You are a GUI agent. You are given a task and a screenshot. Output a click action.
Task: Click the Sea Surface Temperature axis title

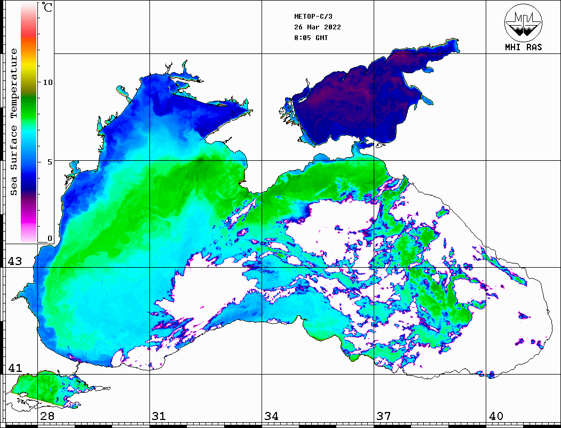[14, 122]
